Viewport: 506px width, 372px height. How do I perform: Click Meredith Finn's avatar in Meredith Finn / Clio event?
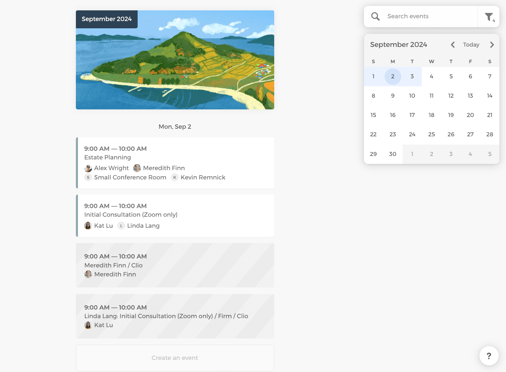(x=88, y=274)
